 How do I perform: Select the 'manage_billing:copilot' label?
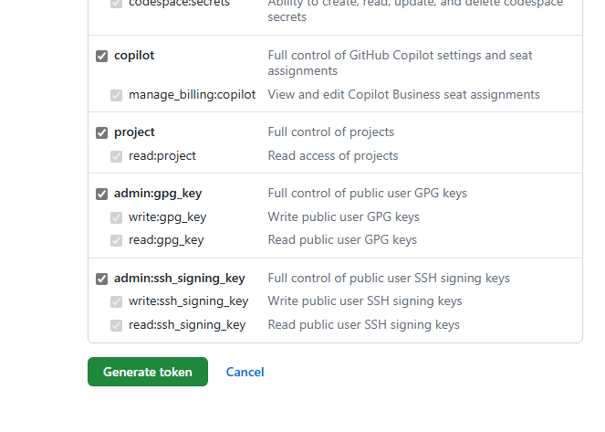click(193, 95)
